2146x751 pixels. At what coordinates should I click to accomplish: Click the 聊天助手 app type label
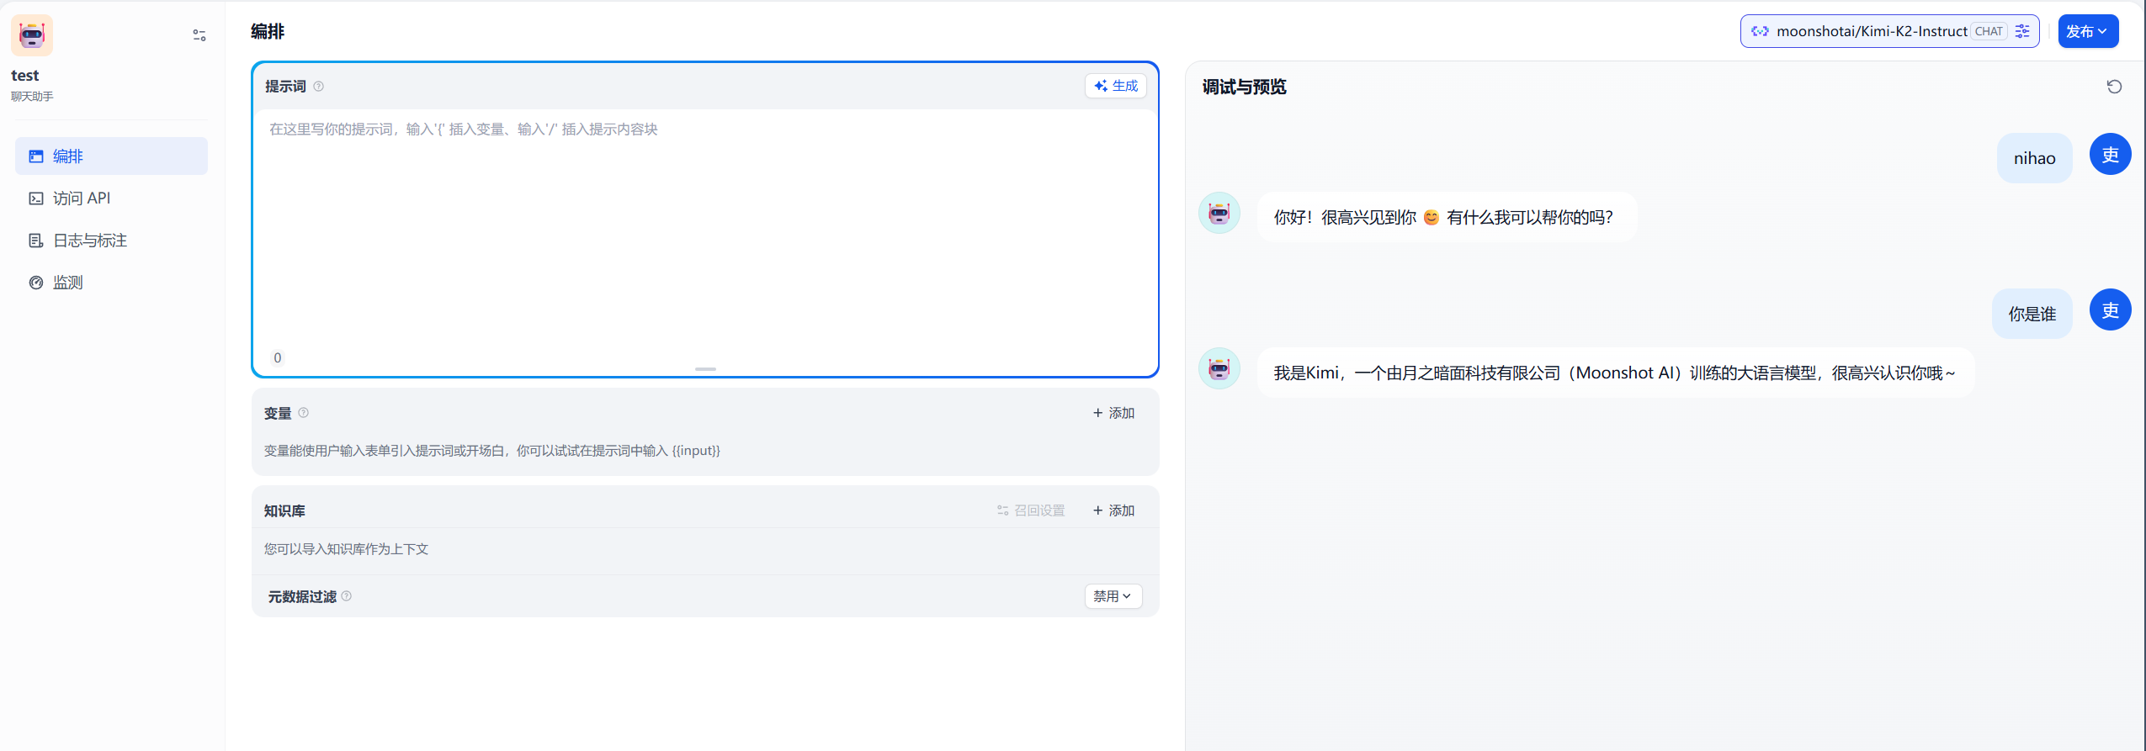pos(32,96)
